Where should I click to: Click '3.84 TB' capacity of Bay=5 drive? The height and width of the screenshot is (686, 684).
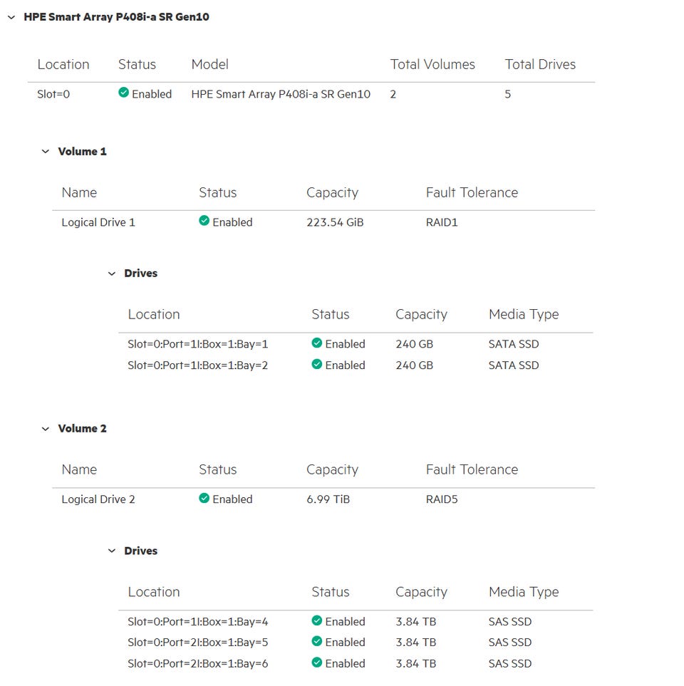(x=416, y=643)
